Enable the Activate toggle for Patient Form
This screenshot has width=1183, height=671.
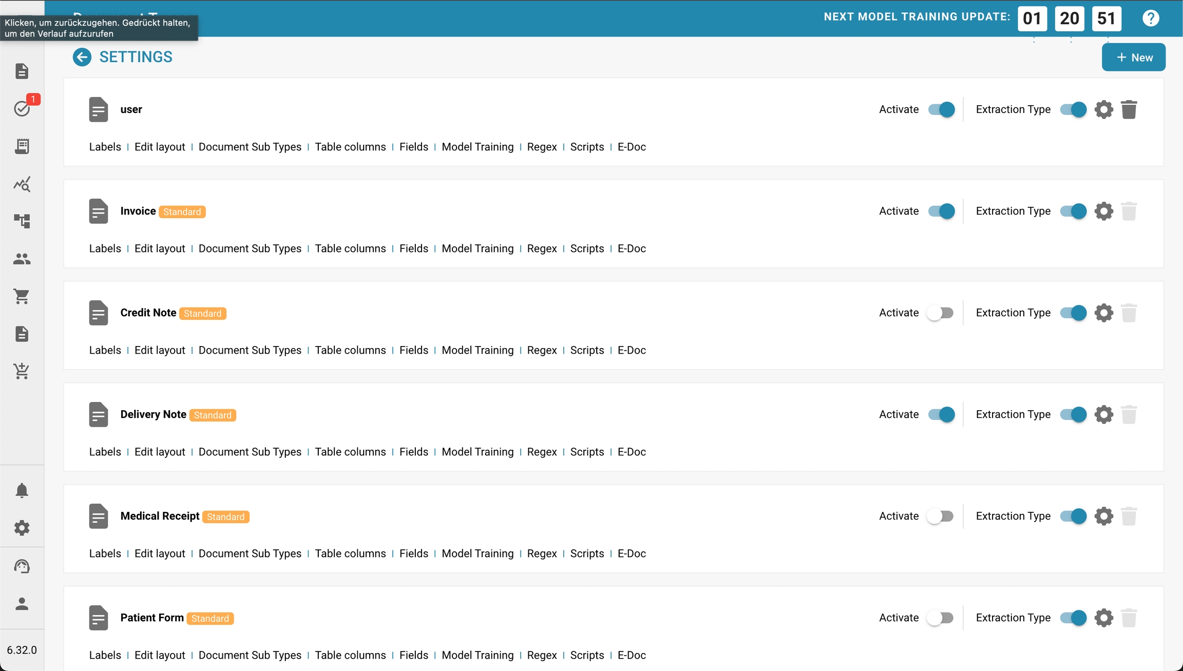point(941,618)
